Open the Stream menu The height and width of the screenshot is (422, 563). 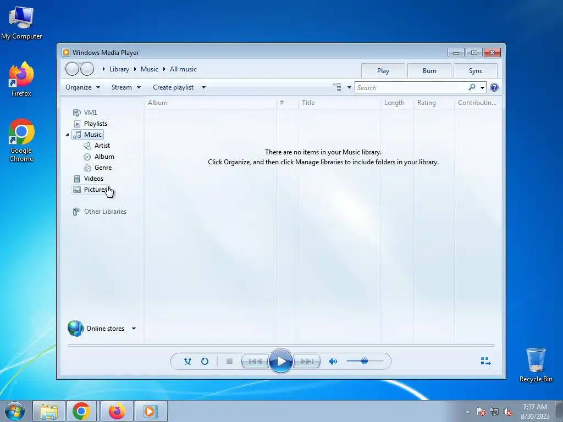[x=126, y=87]
